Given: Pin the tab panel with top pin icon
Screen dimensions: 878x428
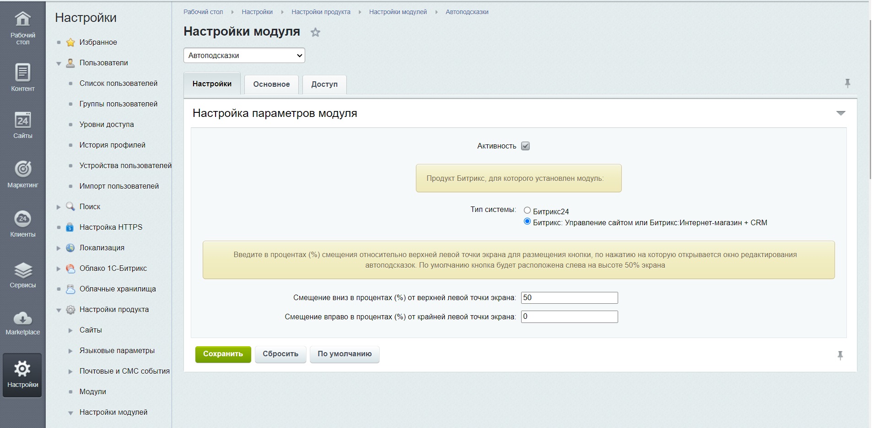Looking at the screenshot, I should pyautogui.click(x=847, y=83).
